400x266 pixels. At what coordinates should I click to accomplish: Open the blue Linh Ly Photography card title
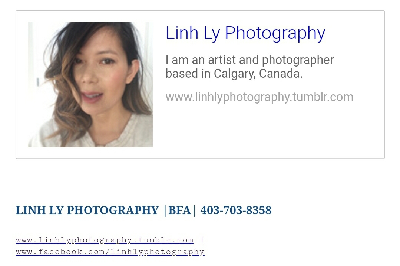pos(245,33)
